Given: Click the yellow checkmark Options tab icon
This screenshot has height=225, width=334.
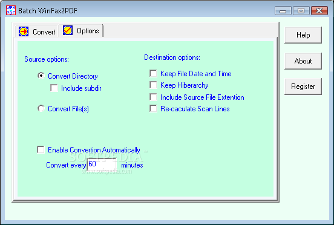Looking at the screenshot, I should click(x=68, y=30).
